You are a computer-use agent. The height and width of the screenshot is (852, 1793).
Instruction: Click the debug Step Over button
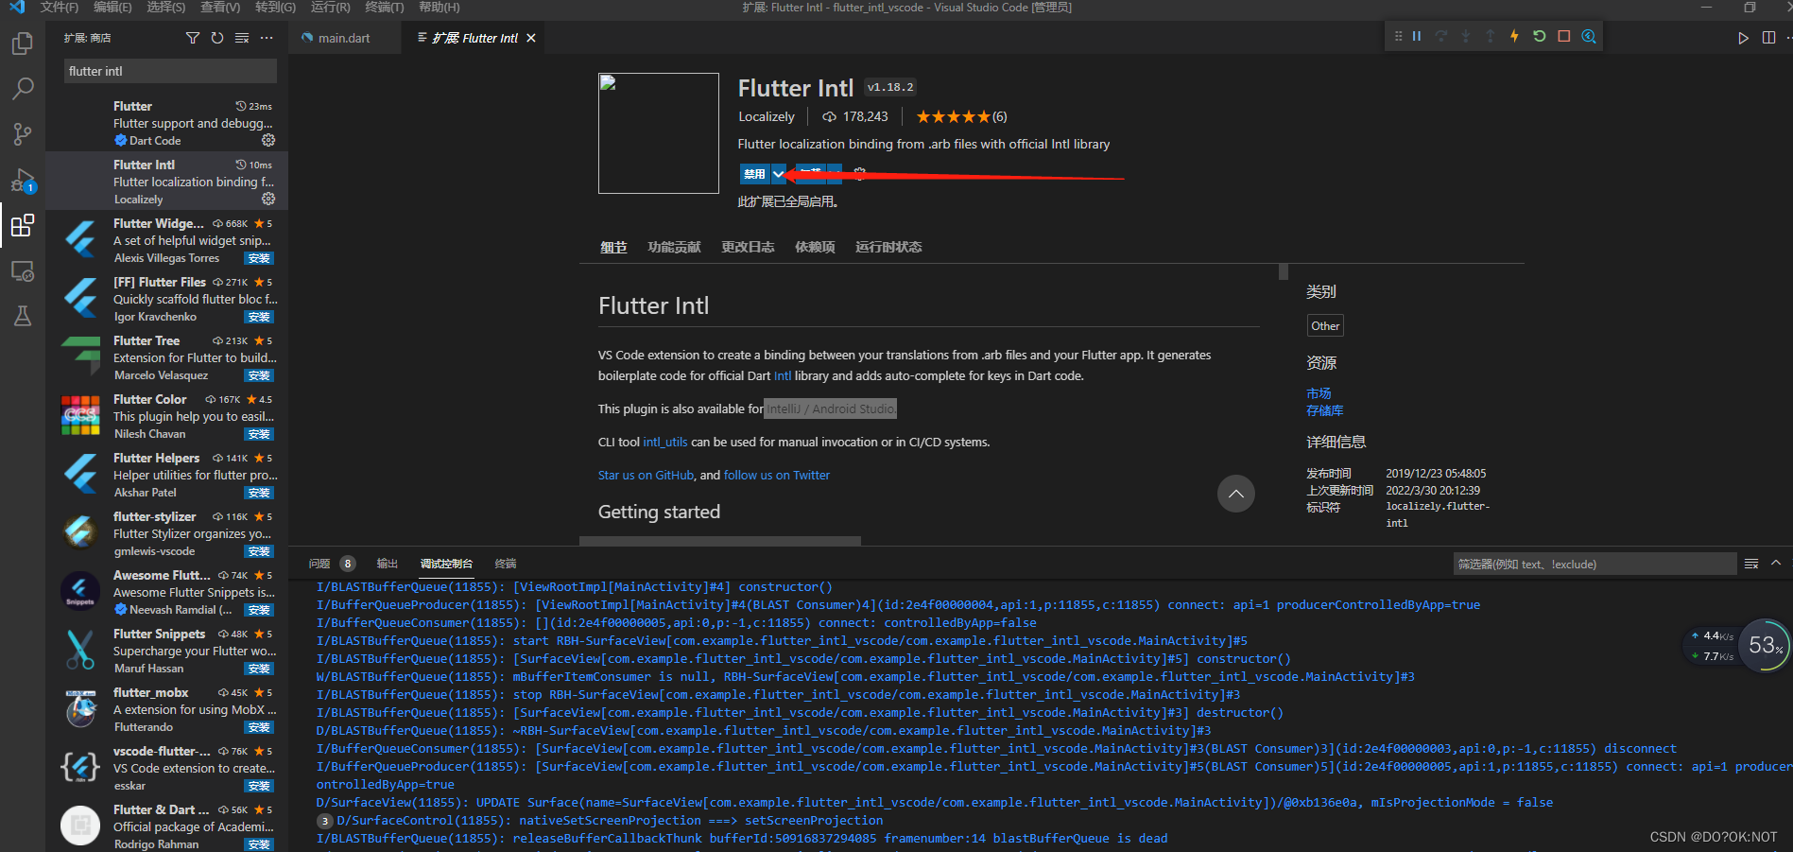1441,36
